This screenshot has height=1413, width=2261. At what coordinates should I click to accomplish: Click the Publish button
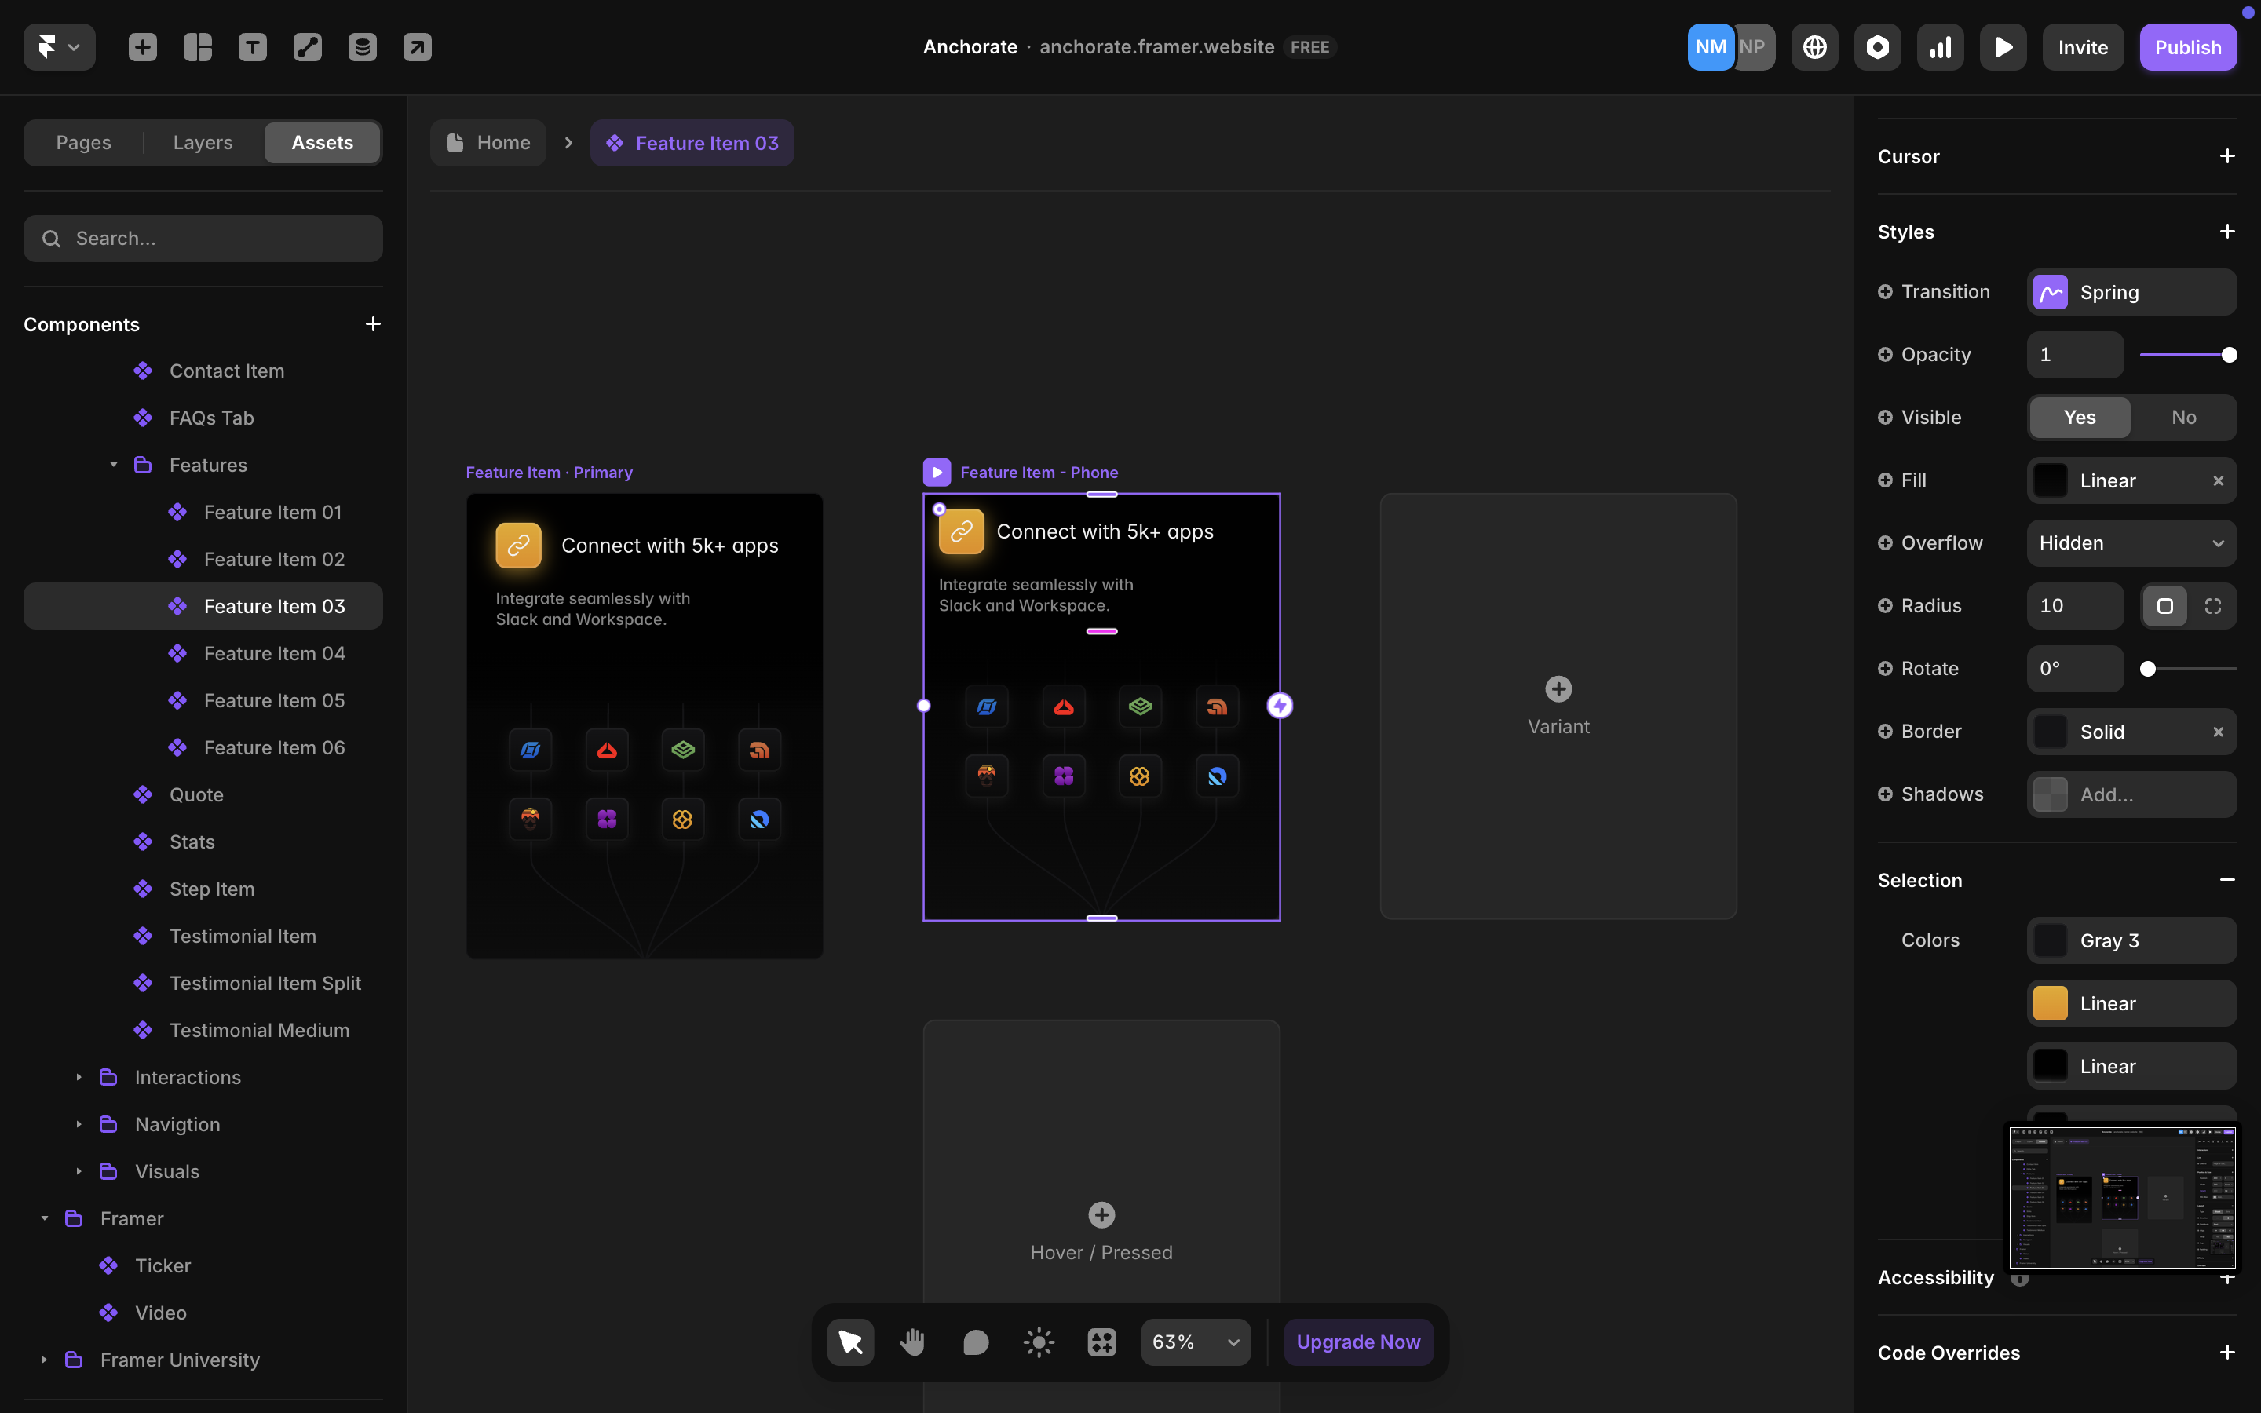[x=2188, y=47]
